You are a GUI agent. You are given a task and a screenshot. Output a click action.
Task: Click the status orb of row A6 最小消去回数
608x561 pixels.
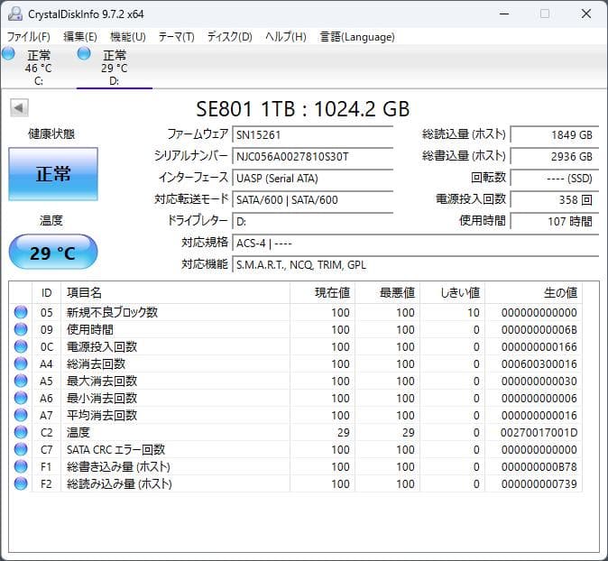point(21,398)
